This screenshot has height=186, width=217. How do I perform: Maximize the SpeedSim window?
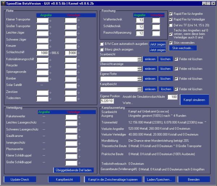(x=209, y=4)
